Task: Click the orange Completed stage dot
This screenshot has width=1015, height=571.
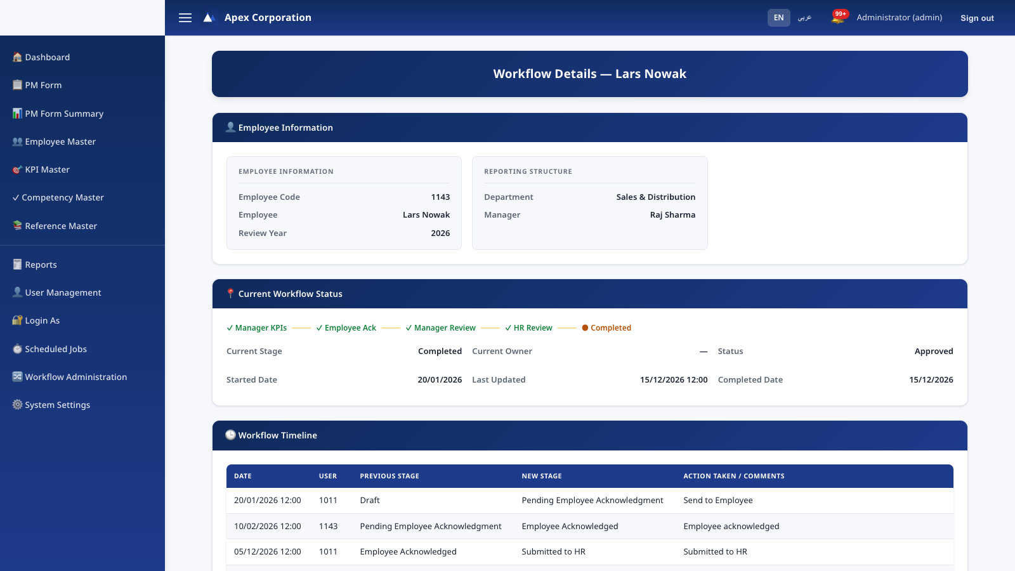Action: coord(585,328)
